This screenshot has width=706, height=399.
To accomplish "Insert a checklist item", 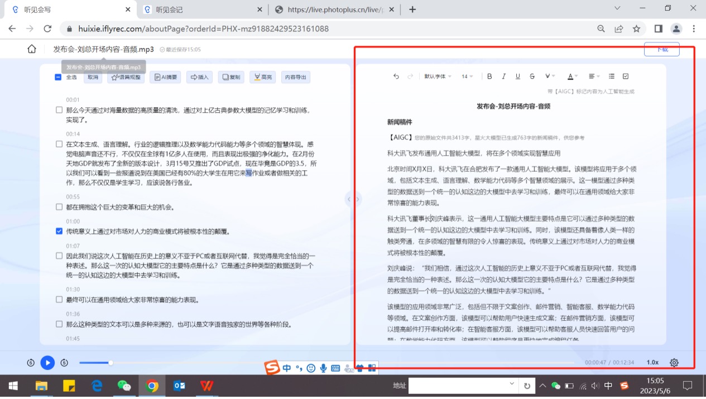I will [626, 76].
